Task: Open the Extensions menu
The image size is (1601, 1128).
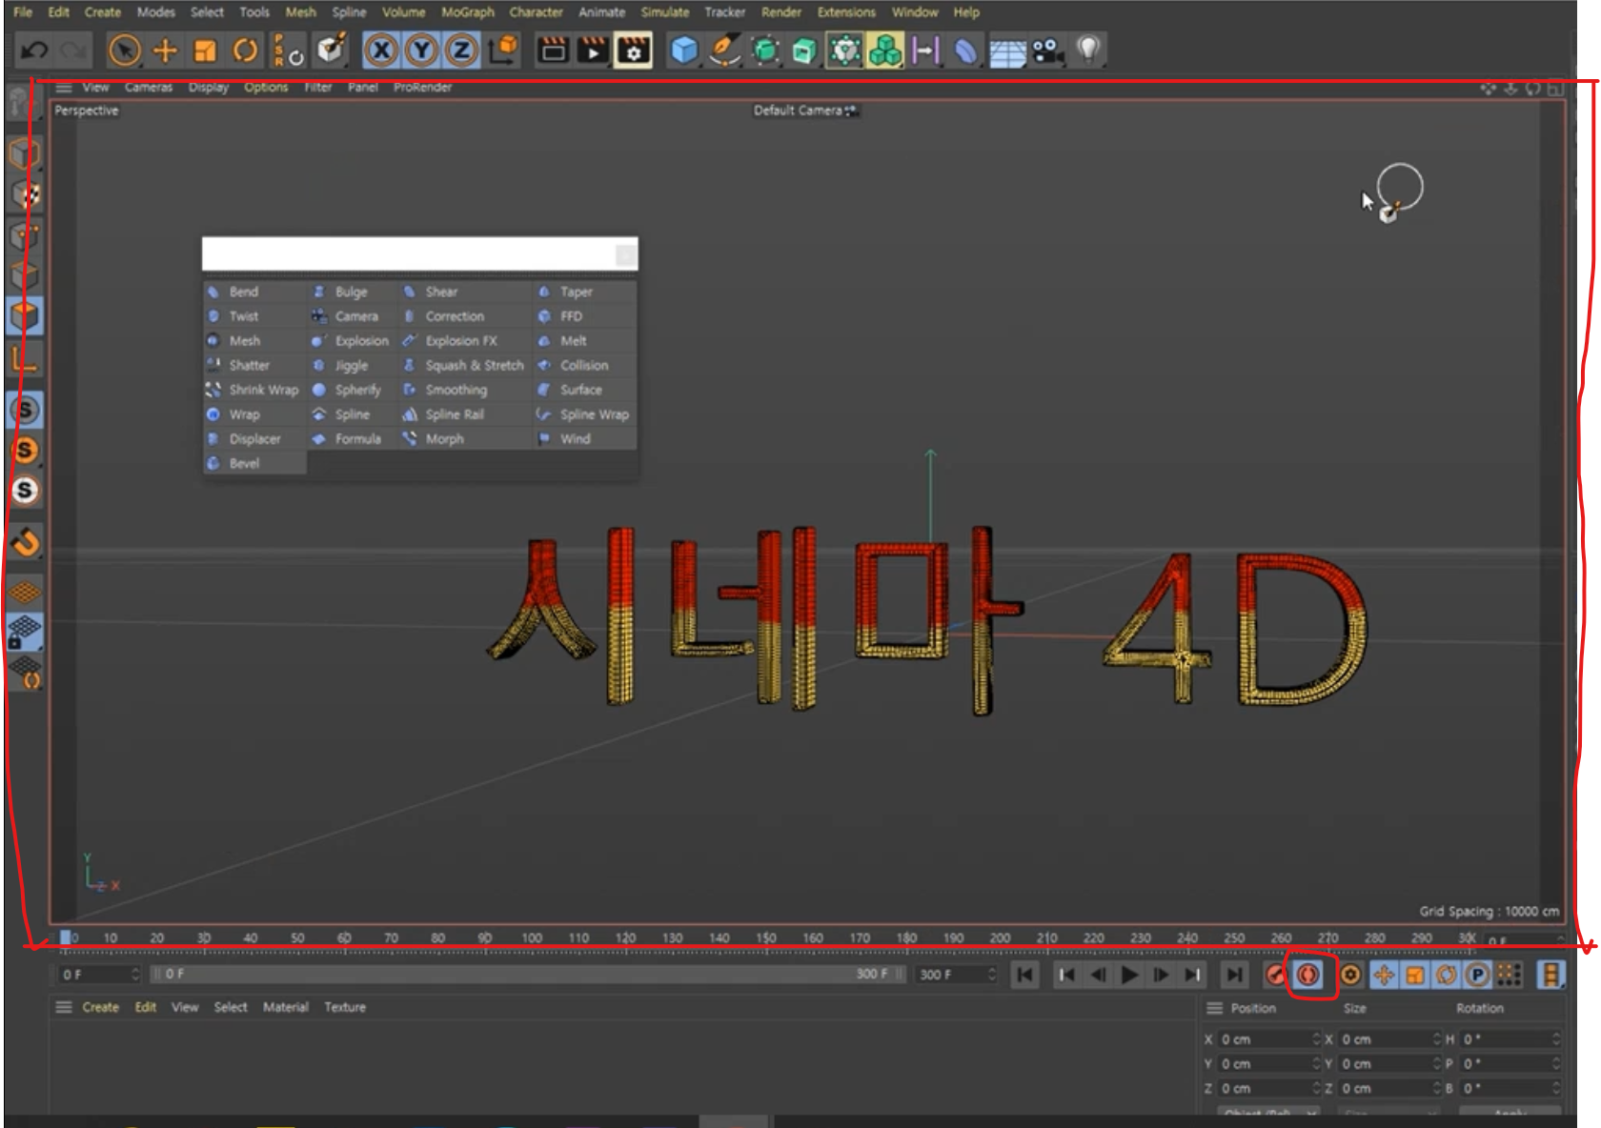Action: click(x=846, y=12)
